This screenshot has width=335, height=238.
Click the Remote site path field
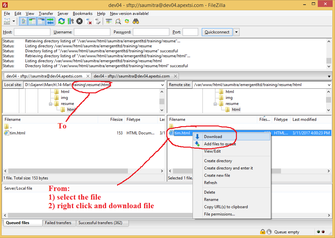click(x=259, y=85)
